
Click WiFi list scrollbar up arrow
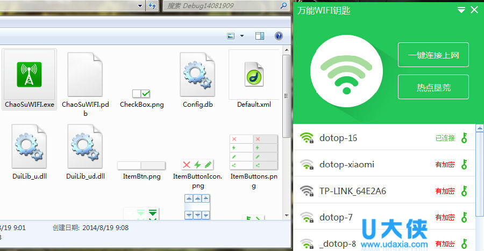(480, 128)
